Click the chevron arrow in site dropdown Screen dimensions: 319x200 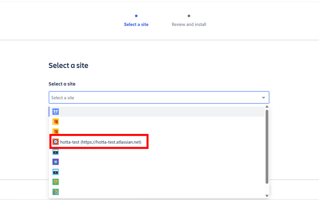263,97
